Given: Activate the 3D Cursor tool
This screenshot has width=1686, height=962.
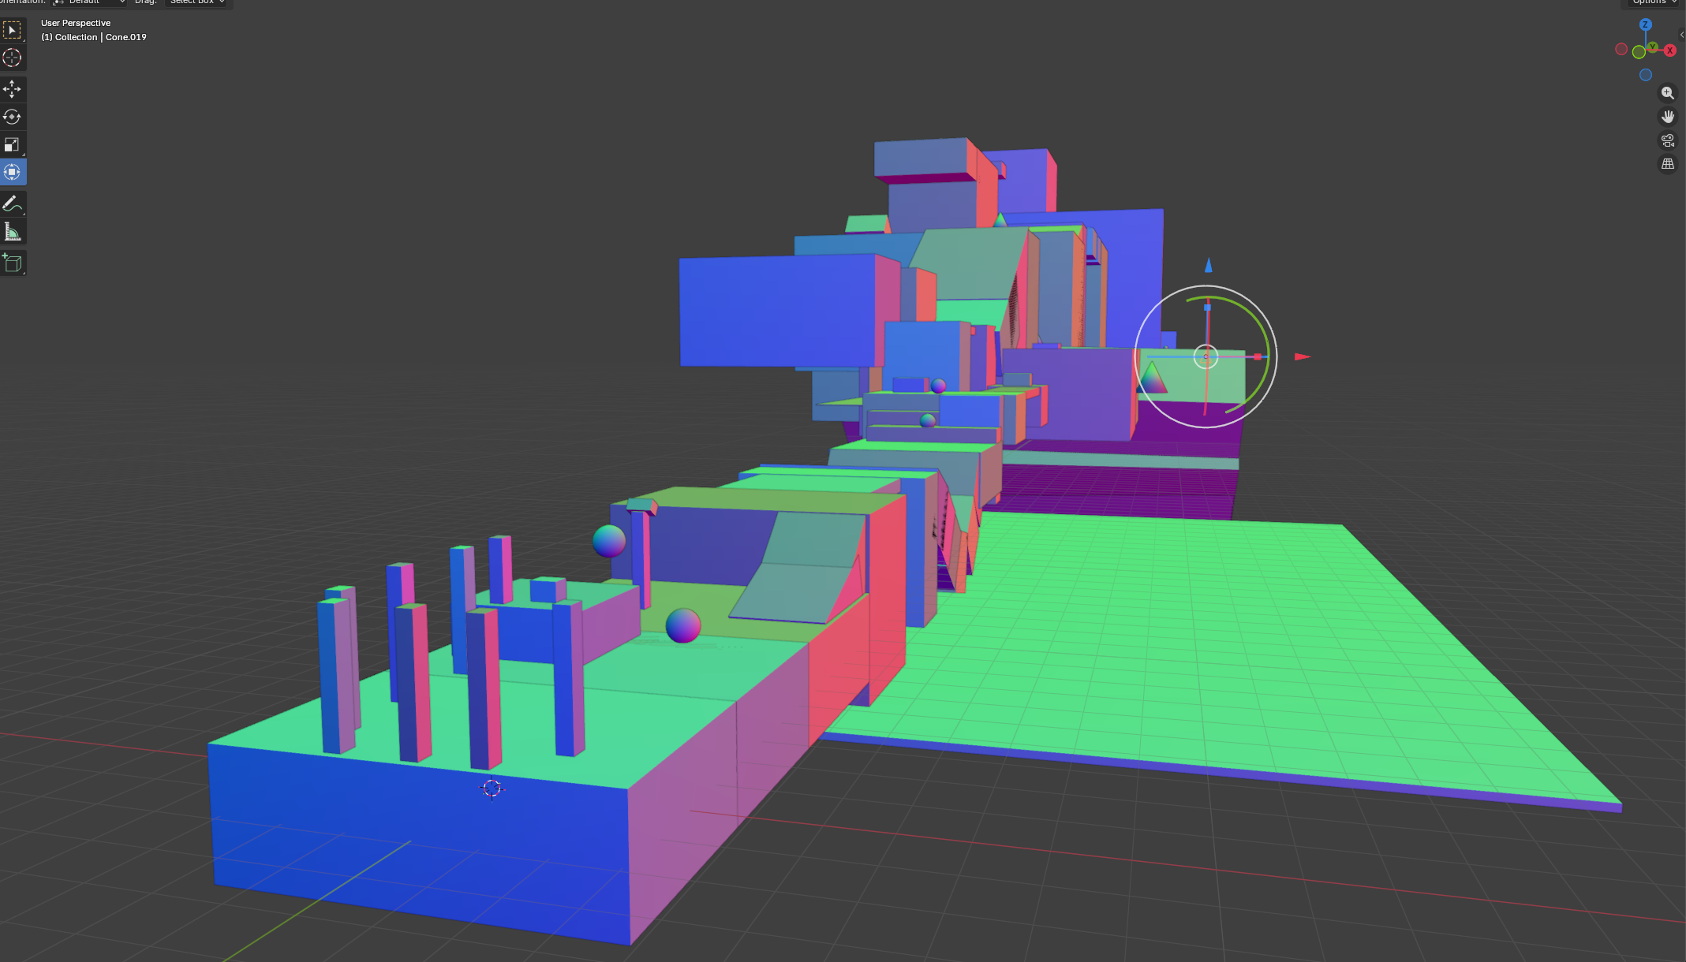Looking at the screenshot, I should pos(12,58).
